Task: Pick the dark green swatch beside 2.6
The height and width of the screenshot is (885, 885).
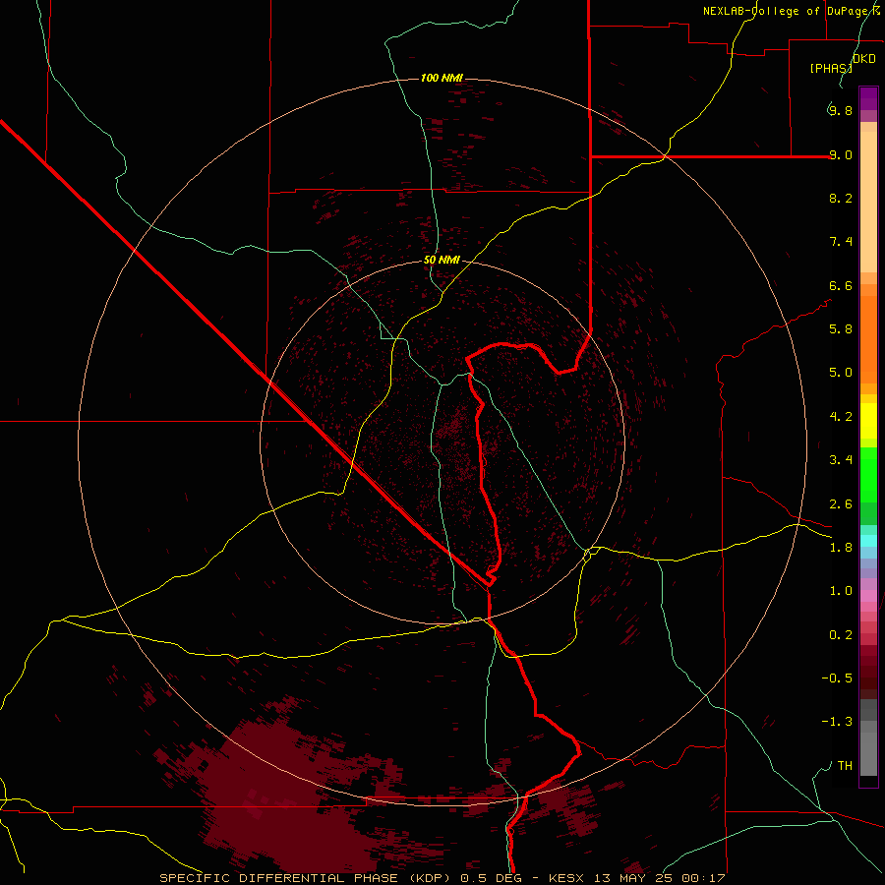Action: click(x=868, y=513)
